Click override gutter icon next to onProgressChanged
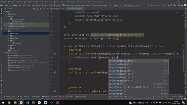 point(54,54)
